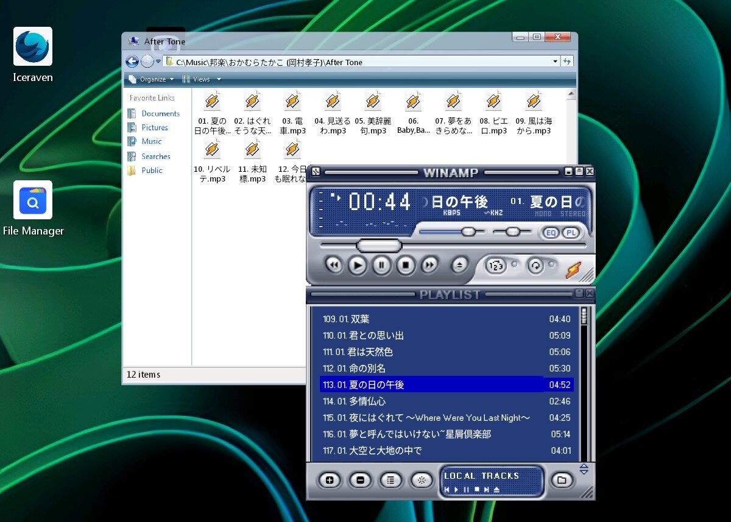Select playlist track 109. 01. 双葉
Viewport: 731px width, 522px height.
[447, 319]
